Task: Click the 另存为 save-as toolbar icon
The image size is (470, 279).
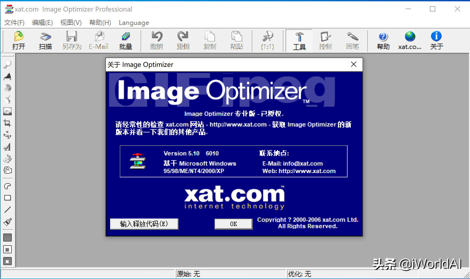Action: click(x=72, y=41)
